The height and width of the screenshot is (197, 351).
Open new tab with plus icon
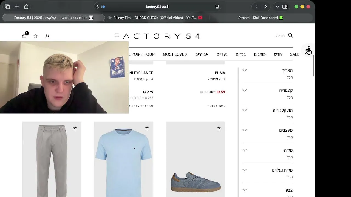tap(17, 7)
